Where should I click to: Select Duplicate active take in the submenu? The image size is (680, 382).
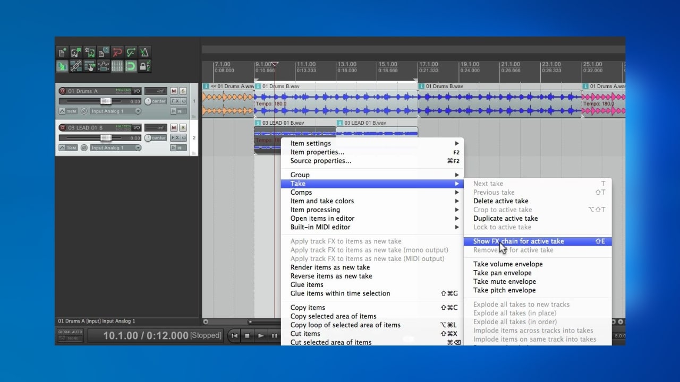click(538, 219)
